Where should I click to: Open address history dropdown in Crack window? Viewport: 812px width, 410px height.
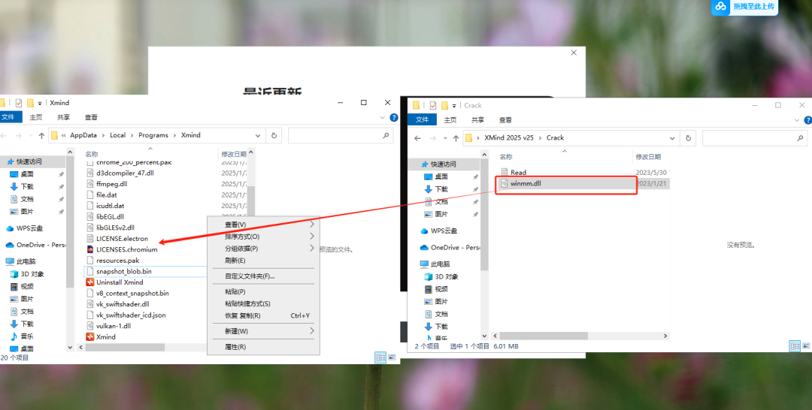[x=672, y=138]
